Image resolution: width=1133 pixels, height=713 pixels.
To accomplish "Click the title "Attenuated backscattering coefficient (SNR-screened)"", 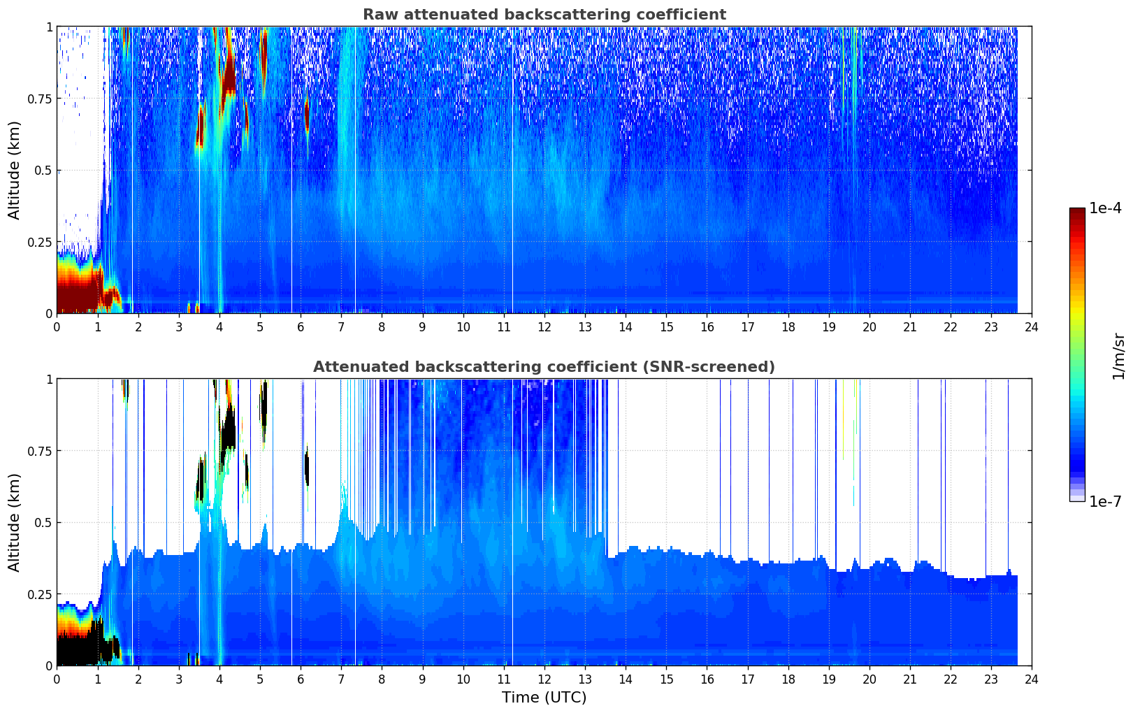I will pos(544,367).
